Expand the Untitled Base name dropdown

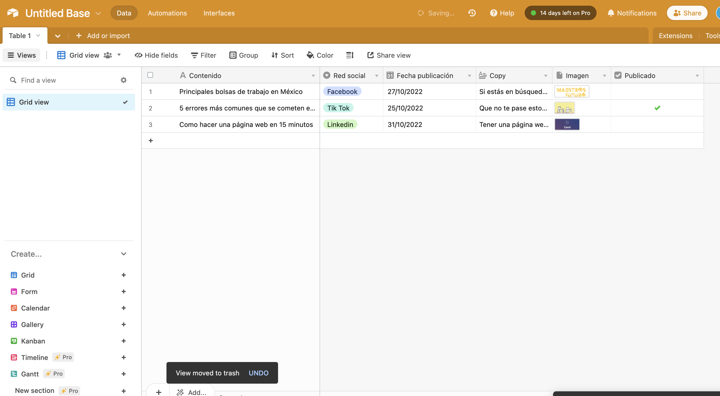(98, 13)
